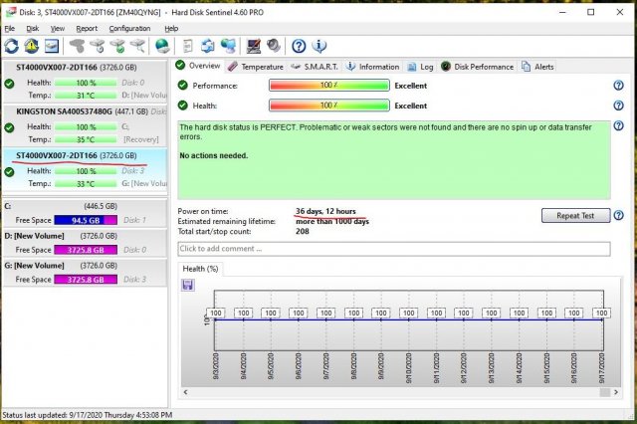Open the Disk Performance tab
Screen dimensions: 637x424
[478, 67]
